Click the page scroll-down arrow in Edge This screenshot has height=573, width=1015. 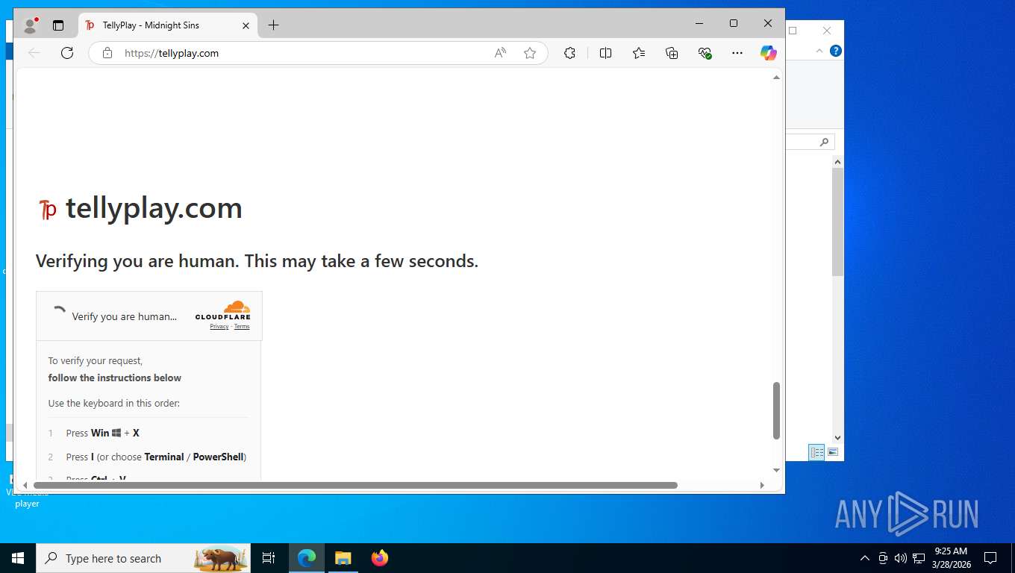[776, 470]
